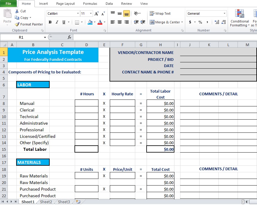Open Conditional Formatting menu
This screenshot has height=205, width=257.
(240, 18)
